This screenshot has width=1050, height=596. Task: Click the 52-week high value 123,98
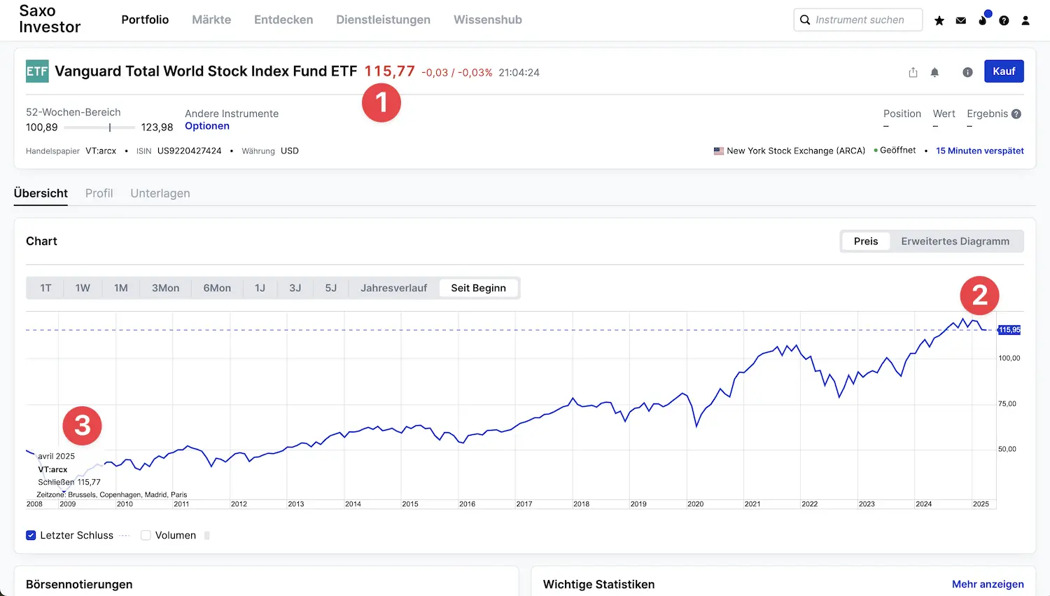coord(157,127)
